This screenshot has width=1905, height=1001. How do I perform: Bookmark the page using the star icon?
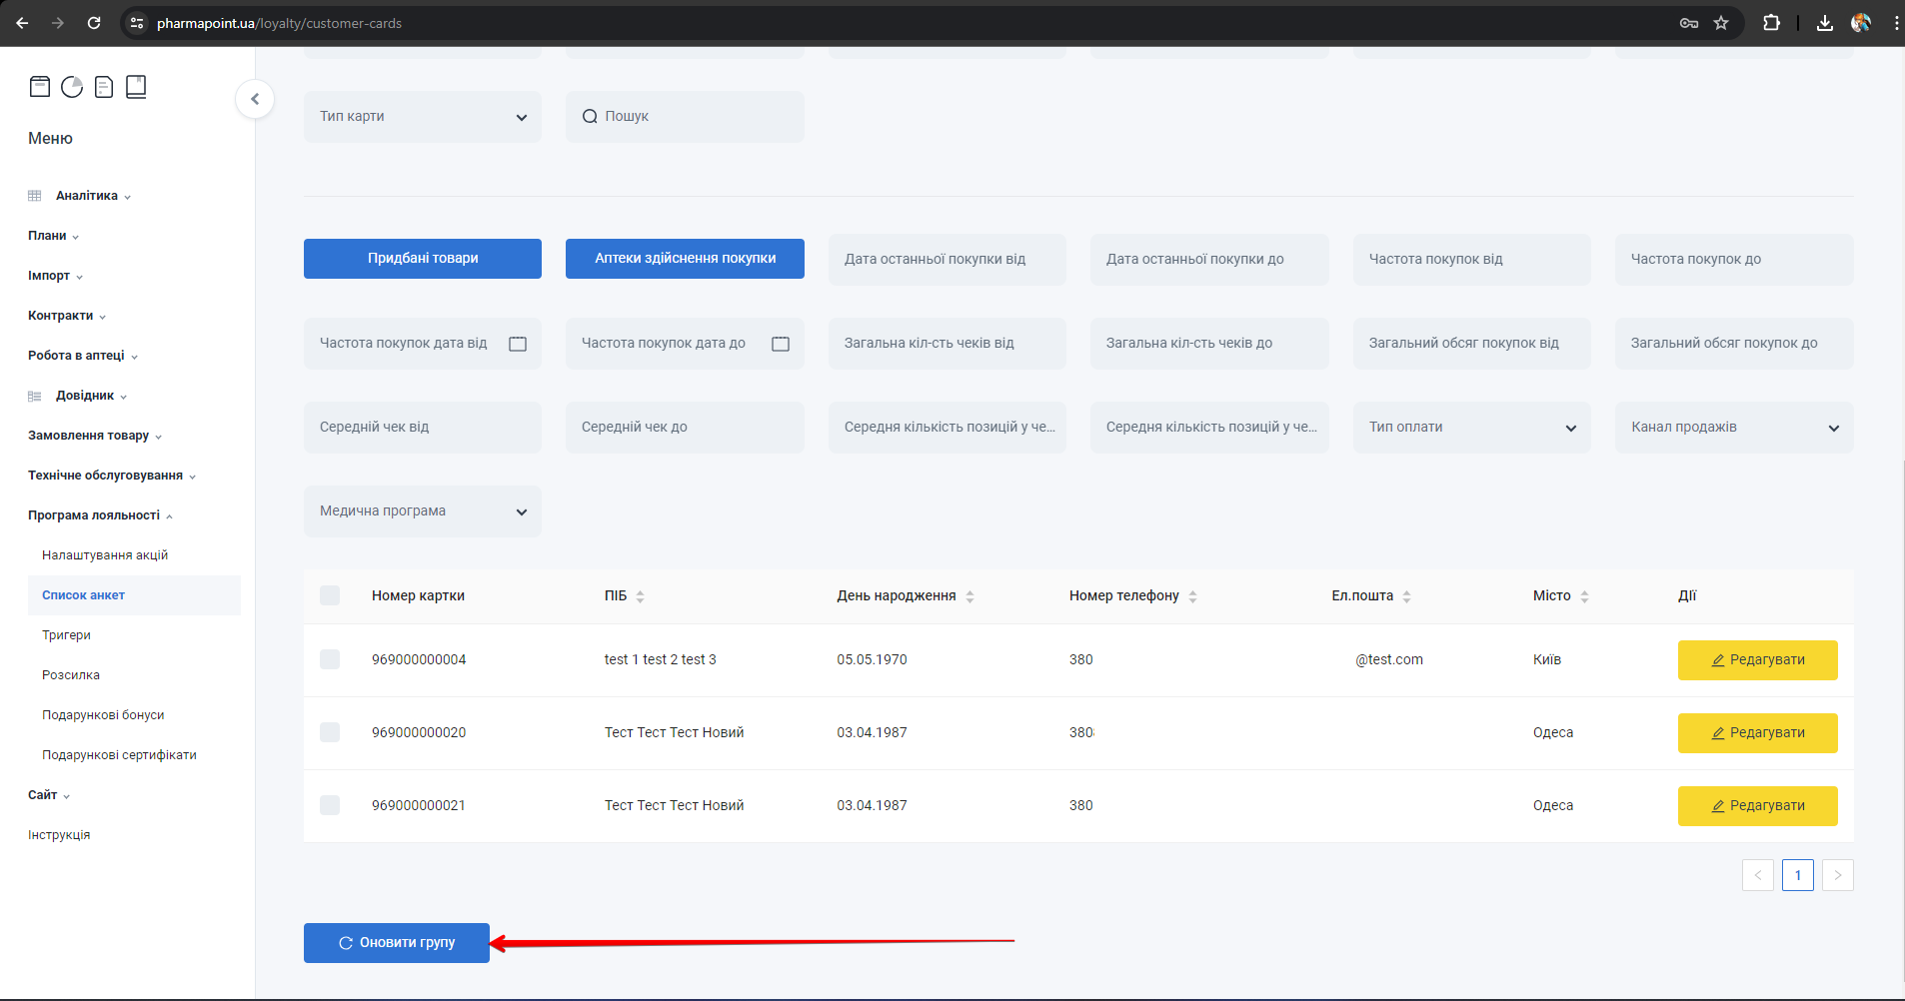point(1721,23)
